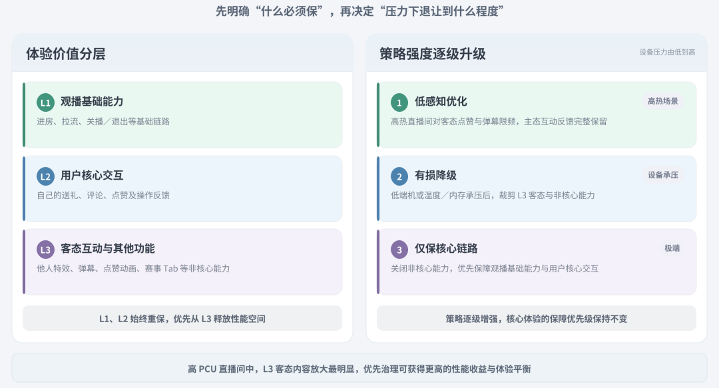This screenshot has height=388, width=719.
Task: Click the 高 PCU 直播间中 bottom banner
Action: [359, 368]
